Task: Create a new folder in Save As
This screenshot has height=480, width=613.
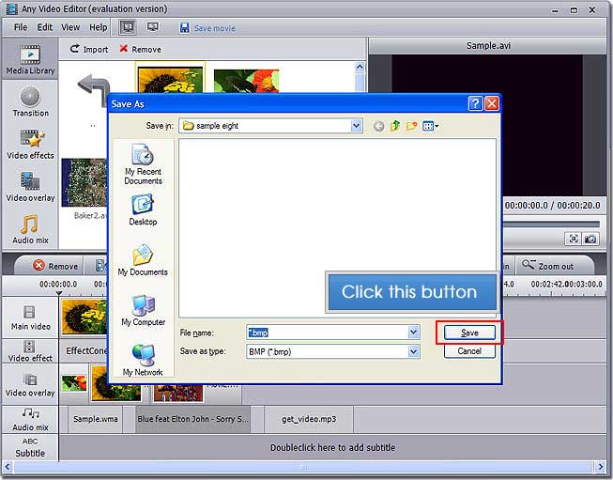Action: pyautogui.click(x=411, y=126)
